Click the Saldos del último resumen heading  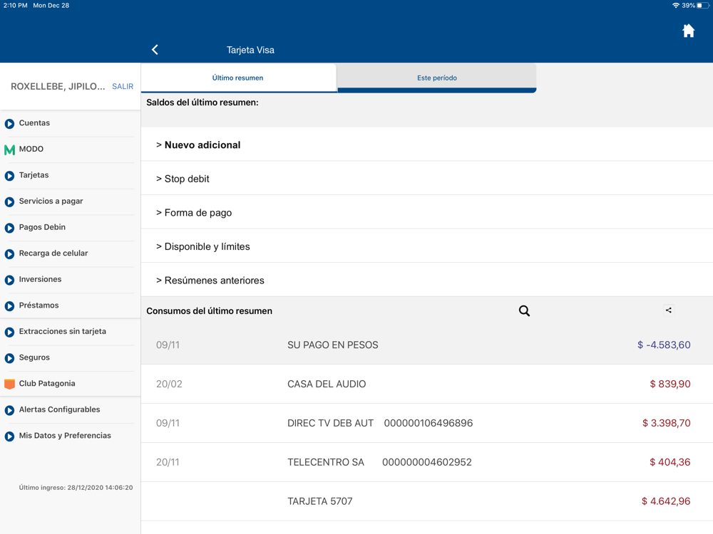point(202,102)
